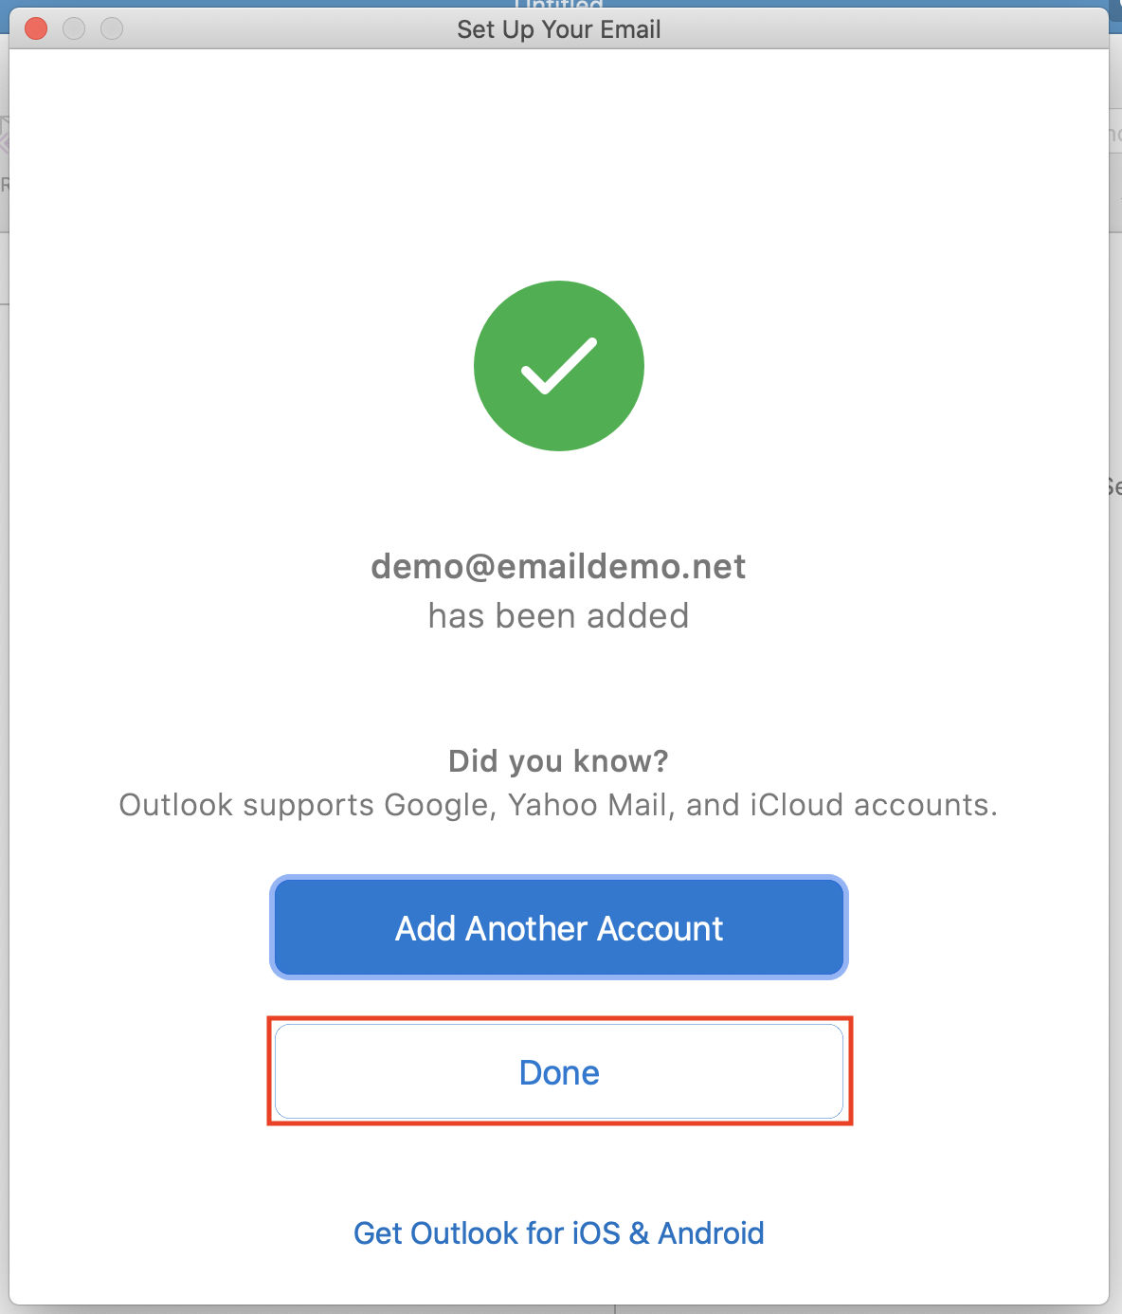Click the green success checkmark circle

[x=559, y=366]
